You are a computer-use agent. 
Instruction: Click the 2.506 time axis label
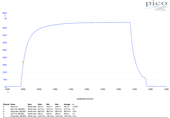click(103, 89)
